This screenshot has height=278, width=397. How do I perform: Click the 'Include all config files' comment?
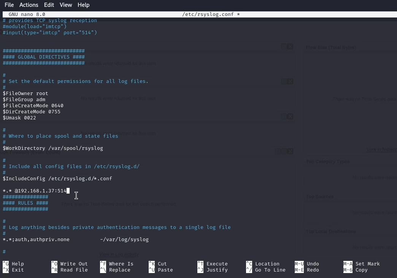pyautogui.click(x=71, y=166)
